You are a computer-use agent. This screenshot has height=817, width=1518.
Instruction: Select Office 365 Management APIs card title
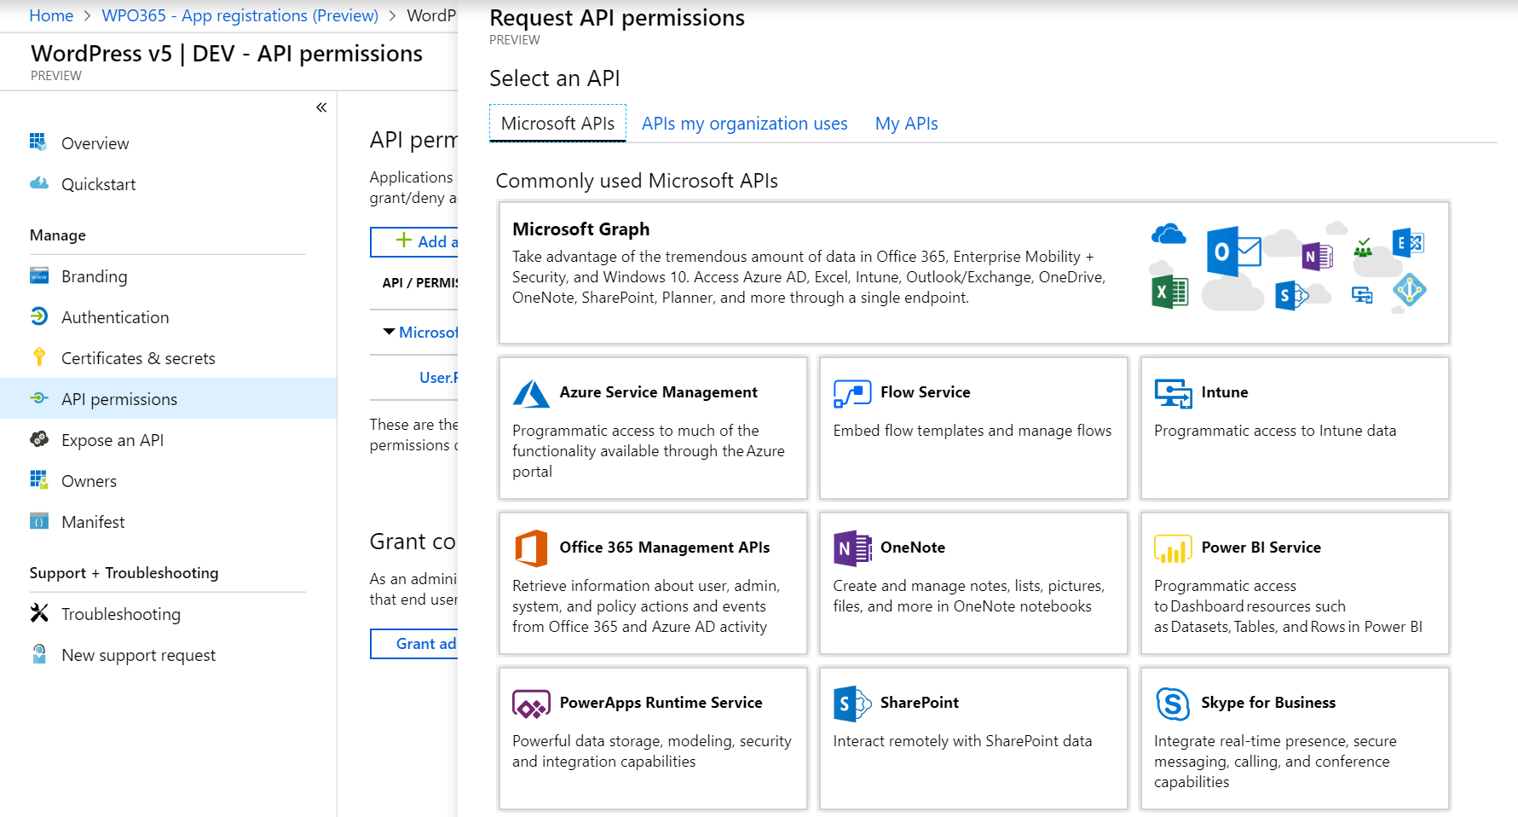pyautogui.click(x=664, y=548)
